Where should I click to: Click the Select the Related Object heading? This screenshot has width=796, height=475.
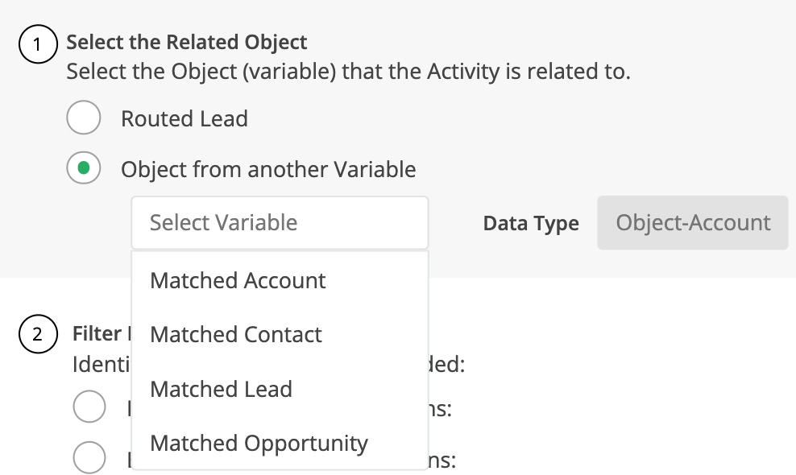186,41
